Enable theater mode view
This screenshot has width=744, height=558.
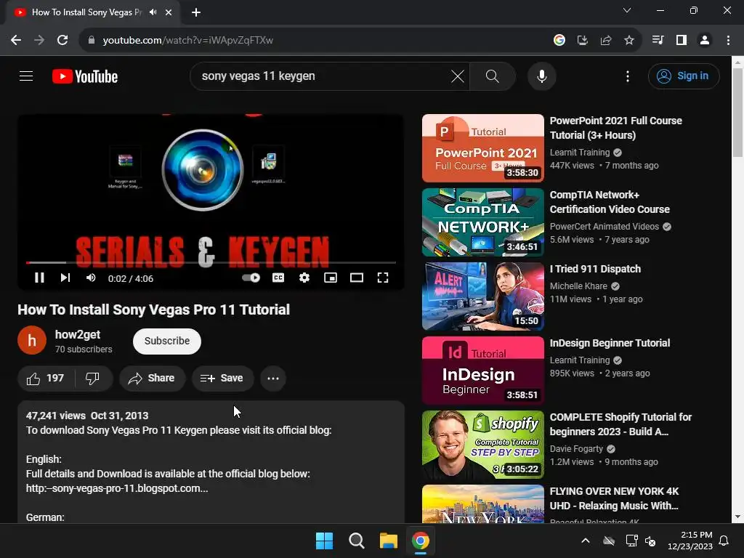[357, 278]
